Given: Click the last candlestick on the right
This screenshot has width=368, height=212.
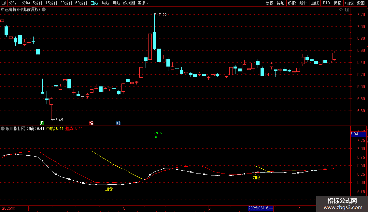Looking at the screenshot, I should pos(334,56).
